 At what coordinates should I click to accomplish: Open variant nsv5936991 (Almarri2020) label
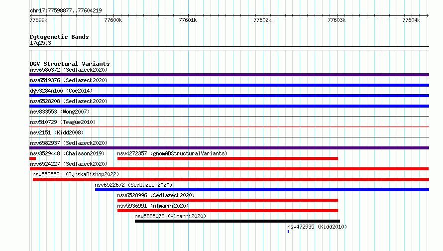153,206
